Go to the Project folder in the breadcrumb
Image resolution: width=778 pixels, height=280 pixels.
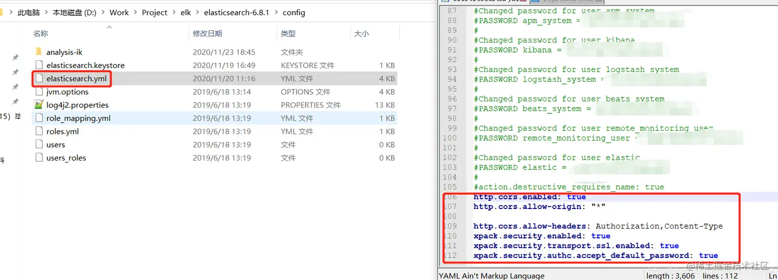tap(154, 12)
